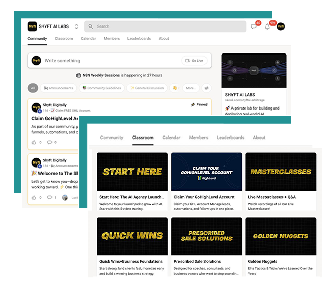Select Classroom tab in the front window

pyautogui.click(x=143, y=138)
